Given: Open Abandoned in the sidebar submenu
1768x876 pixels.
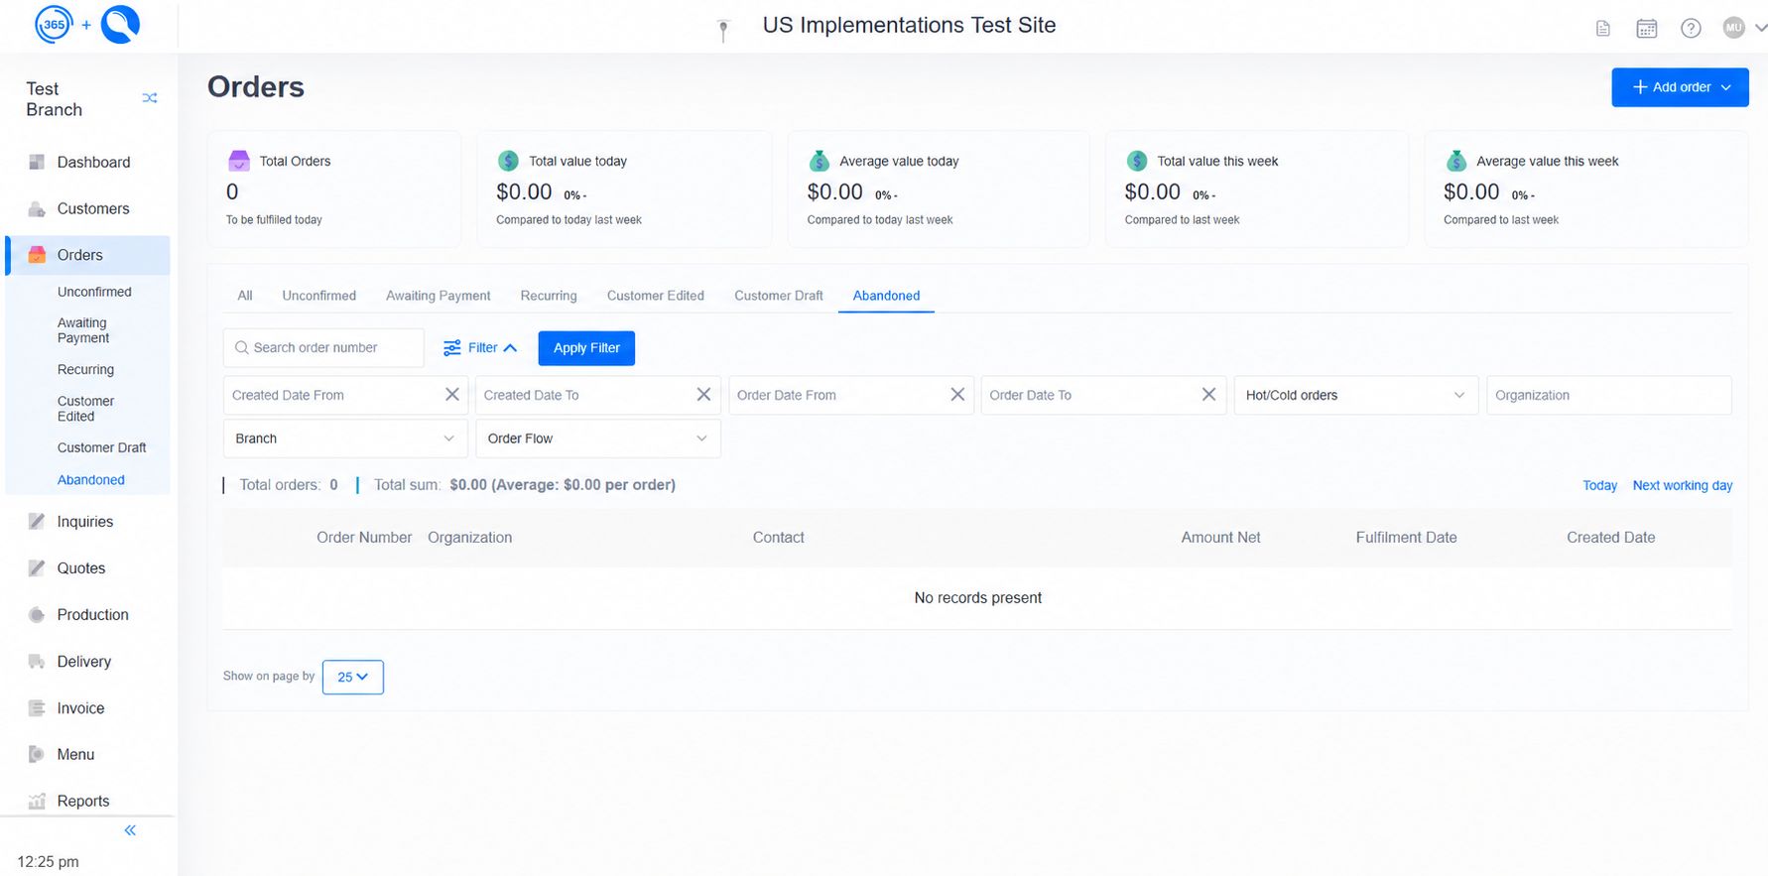Looking at the screenshot, I should tap(90, 479).
